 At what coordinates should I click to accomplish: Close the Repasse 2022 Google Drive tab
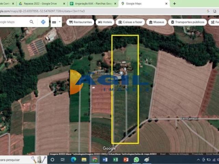(x=64, y=4)
